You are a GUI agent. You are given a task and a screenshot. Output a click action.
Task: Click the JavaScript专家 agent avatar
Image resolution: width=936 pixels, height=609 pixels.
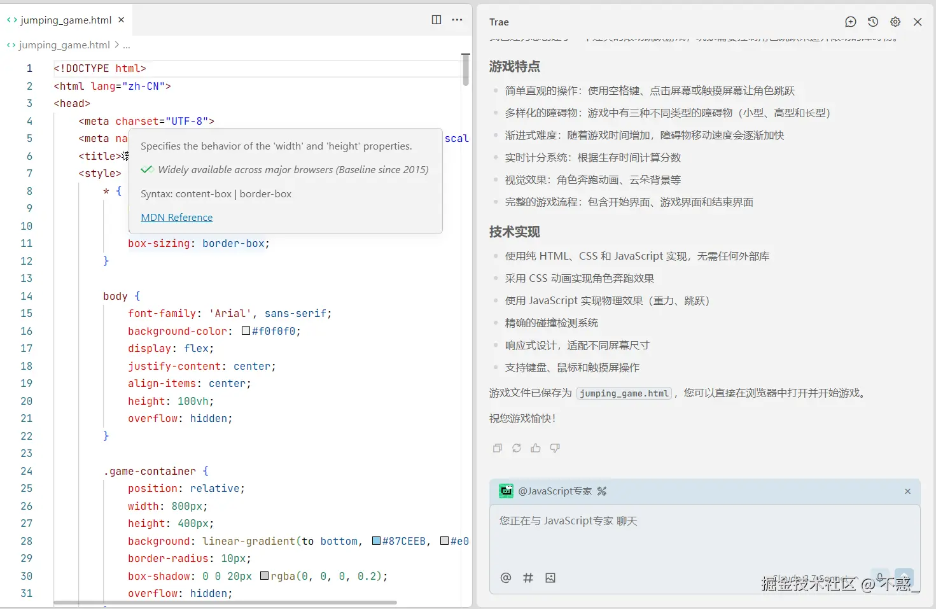[x=506, y=491]
